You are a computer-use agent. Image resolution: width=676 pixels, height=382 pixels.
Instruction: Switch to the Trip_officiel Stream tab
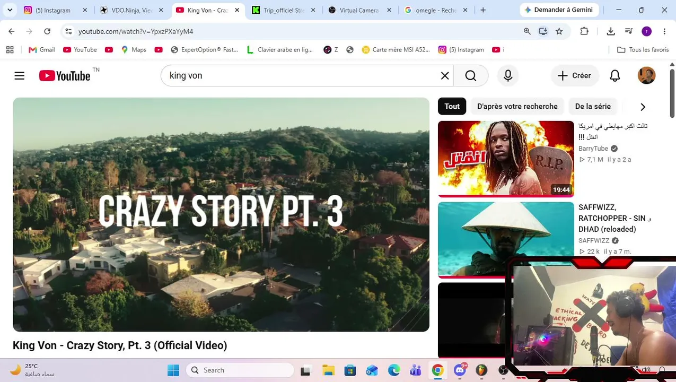pos(284,10)
